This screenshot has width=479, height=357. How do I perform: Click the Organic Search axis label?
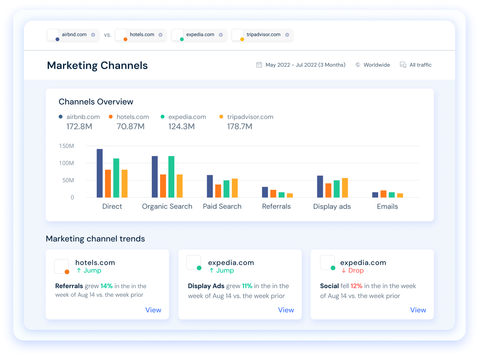pos(167,207)
